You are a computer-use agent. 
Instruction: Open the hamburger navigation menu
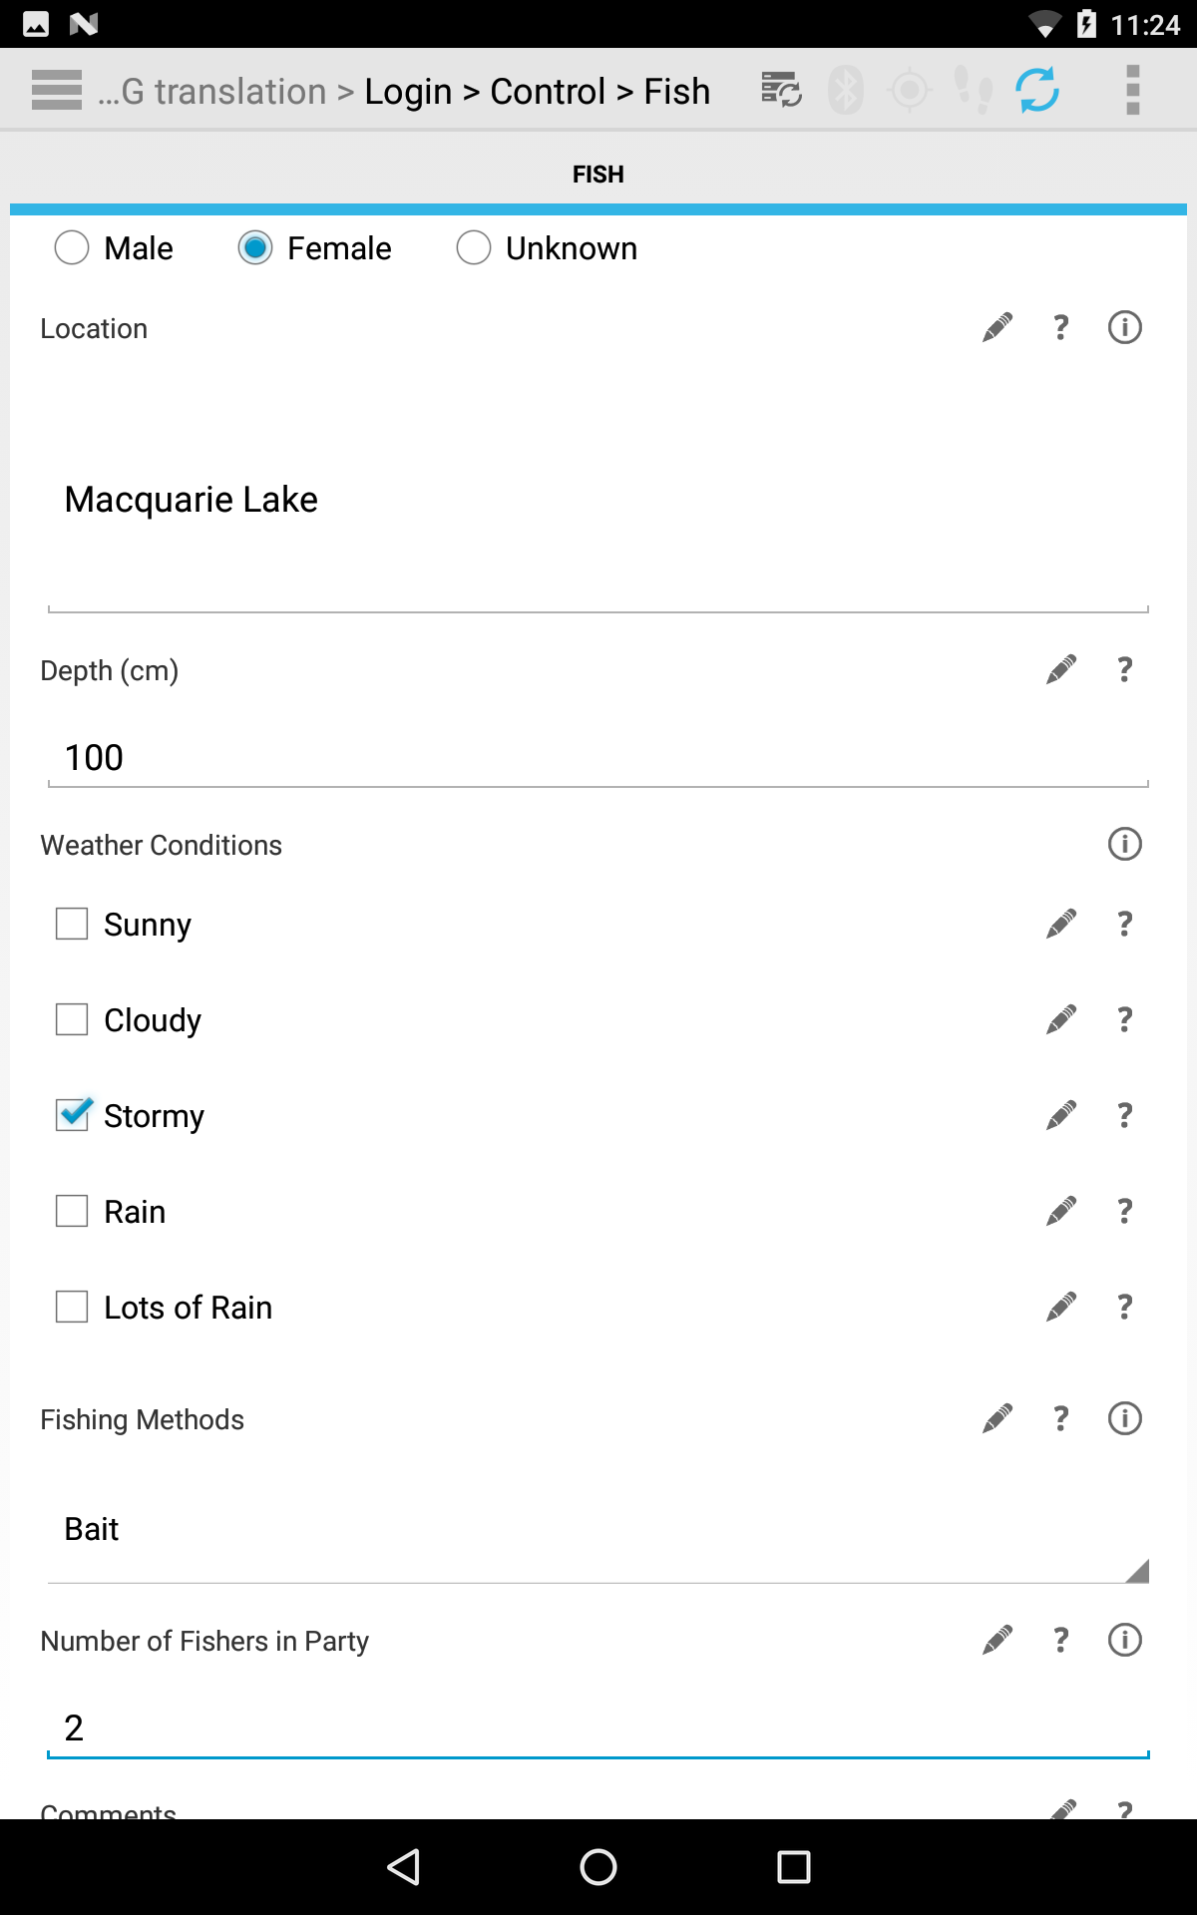pyautogui.click(x=57, y=91)
